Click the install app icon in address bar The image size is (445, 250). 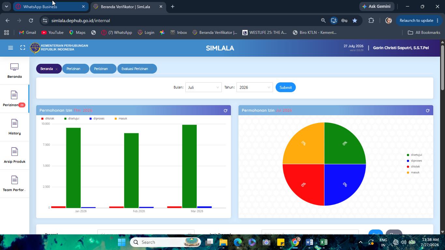pos(334,21)
